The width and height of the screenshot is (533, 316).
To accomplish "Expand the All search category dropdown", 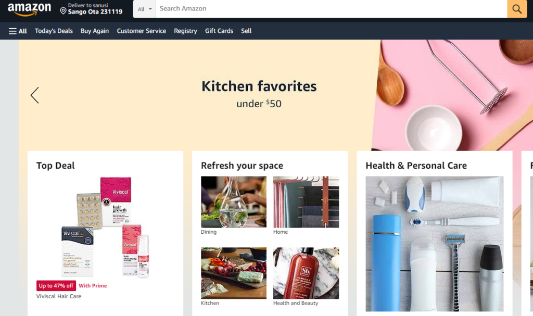I will pos(145,9).
